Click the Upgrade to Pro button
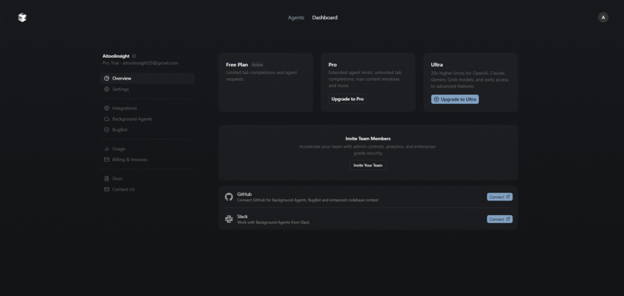The image size is (624, 296). [347, 99]
